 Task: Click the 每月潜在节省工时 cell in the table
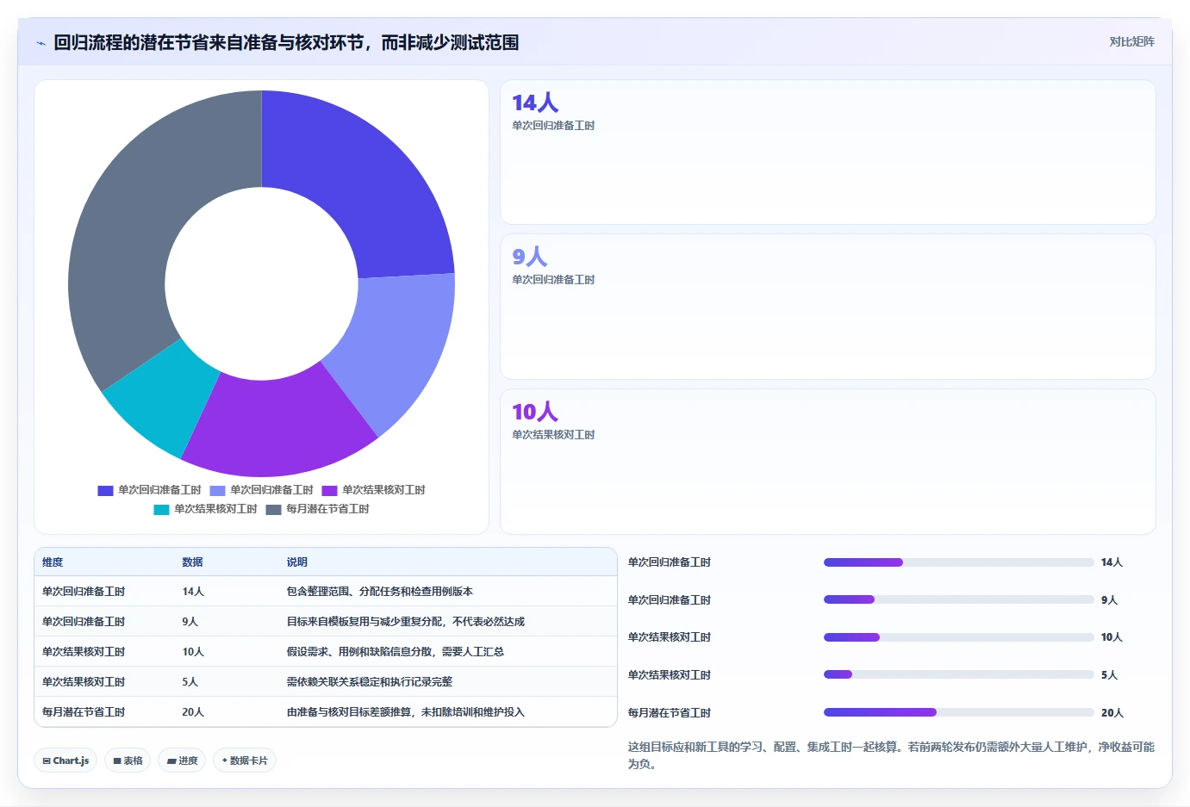point(84,712)
